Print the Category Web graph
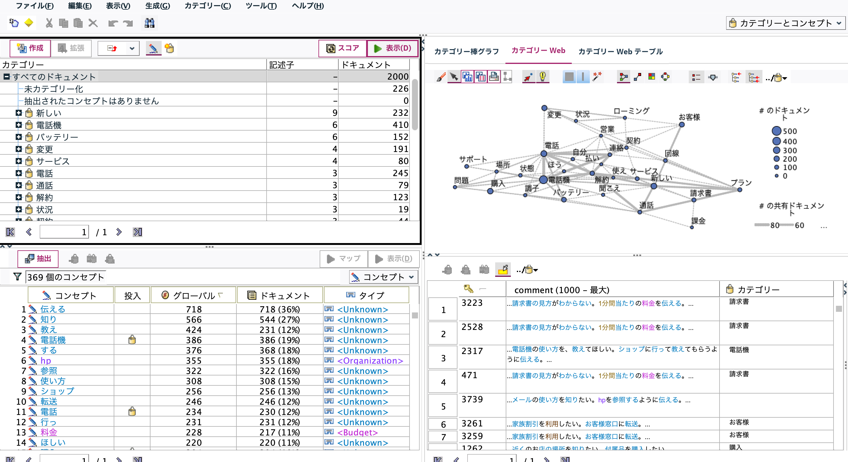The height and width of the screenshot is (462, 848). tap(493, 77)
